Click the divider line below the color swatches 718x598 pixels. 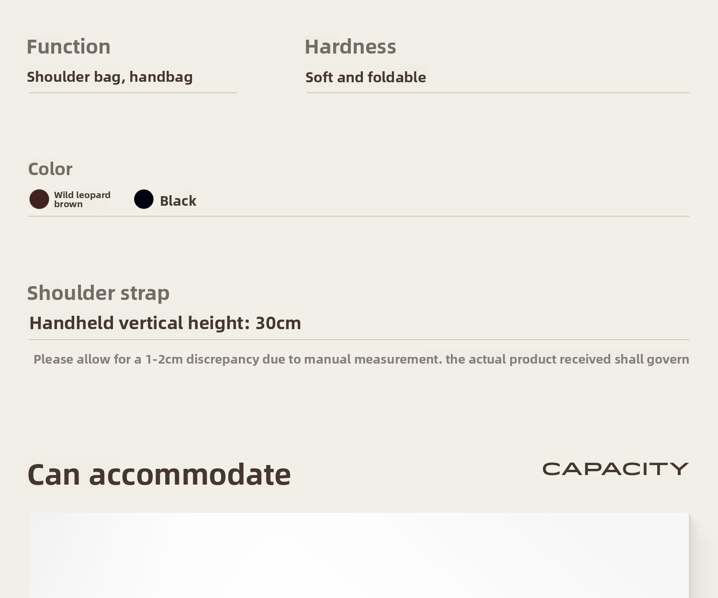point(359,216)
